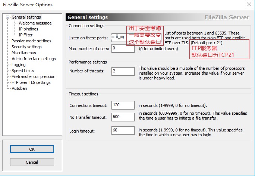Image resolution: width=255 pixels, height=176 pixels.
Task: Select Autoban in the tree
Action: coord(19,88)
